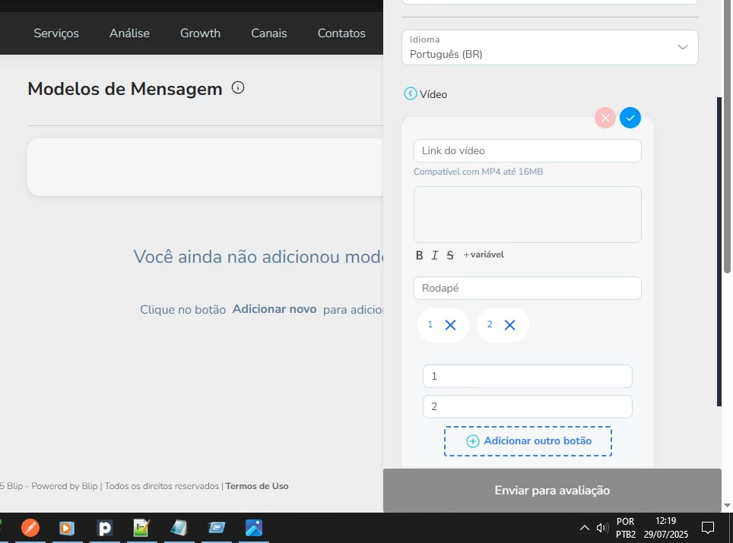Expand the Idioma language dropdown
The height and width of the screenshot is (543, 733).
pyautogui.click(x=550, y=47)
